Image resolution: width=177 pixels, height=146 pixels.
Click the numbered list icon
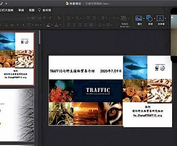tap(77, 18)
